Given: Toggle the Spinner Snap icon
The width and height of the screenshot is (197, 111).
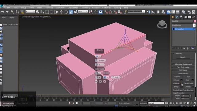Looking at the screenshot, I should tap(120, 12).
